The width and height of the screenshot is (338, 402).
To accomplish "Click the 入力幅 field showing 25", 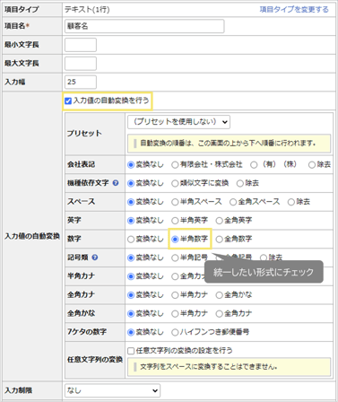I will coord(81,82).
